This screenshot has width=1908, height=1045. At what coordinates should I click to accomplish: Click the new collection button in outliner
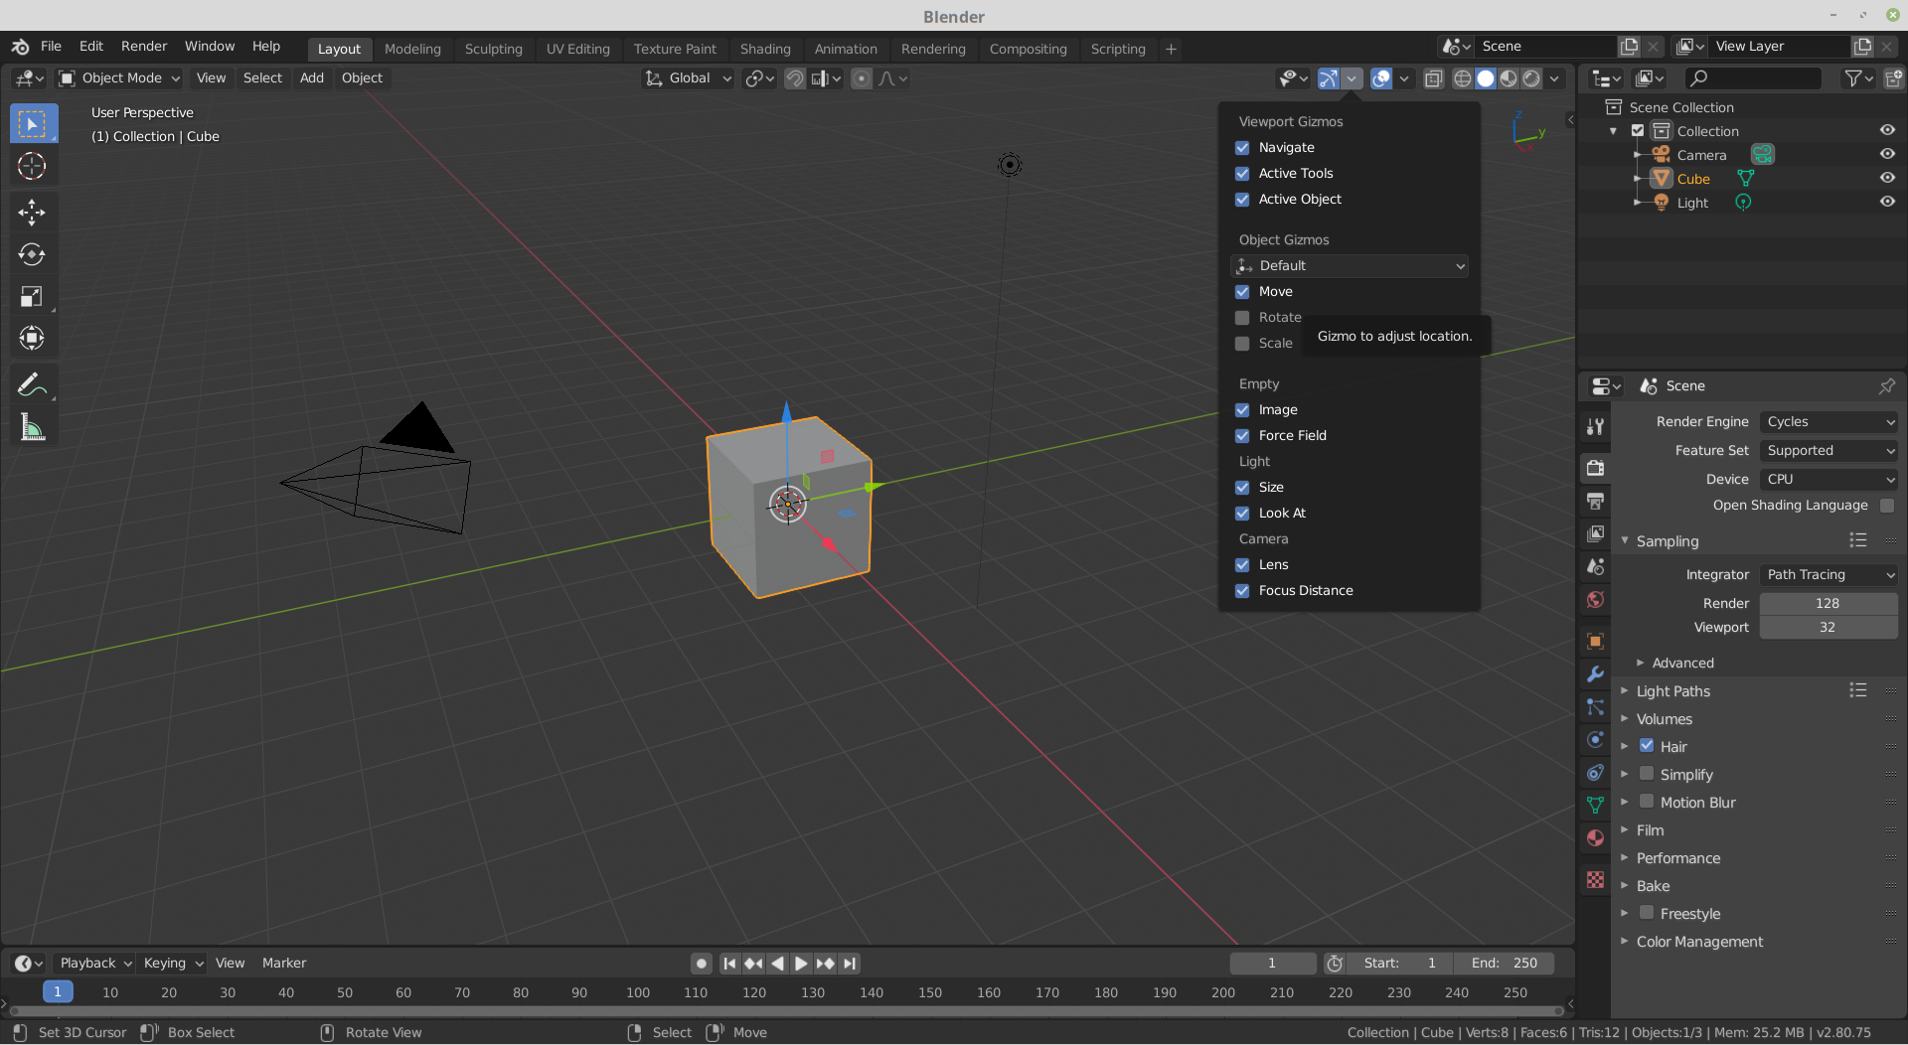click(1893, 77)
